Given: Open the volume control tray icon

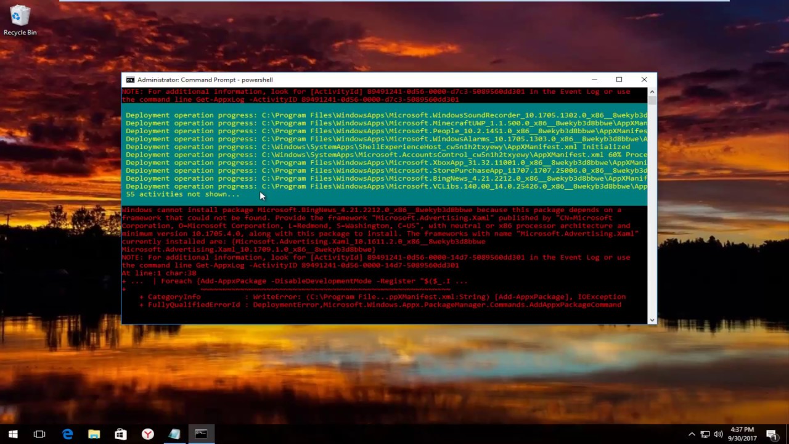Looking at the screenshot, I should (718, 434).
